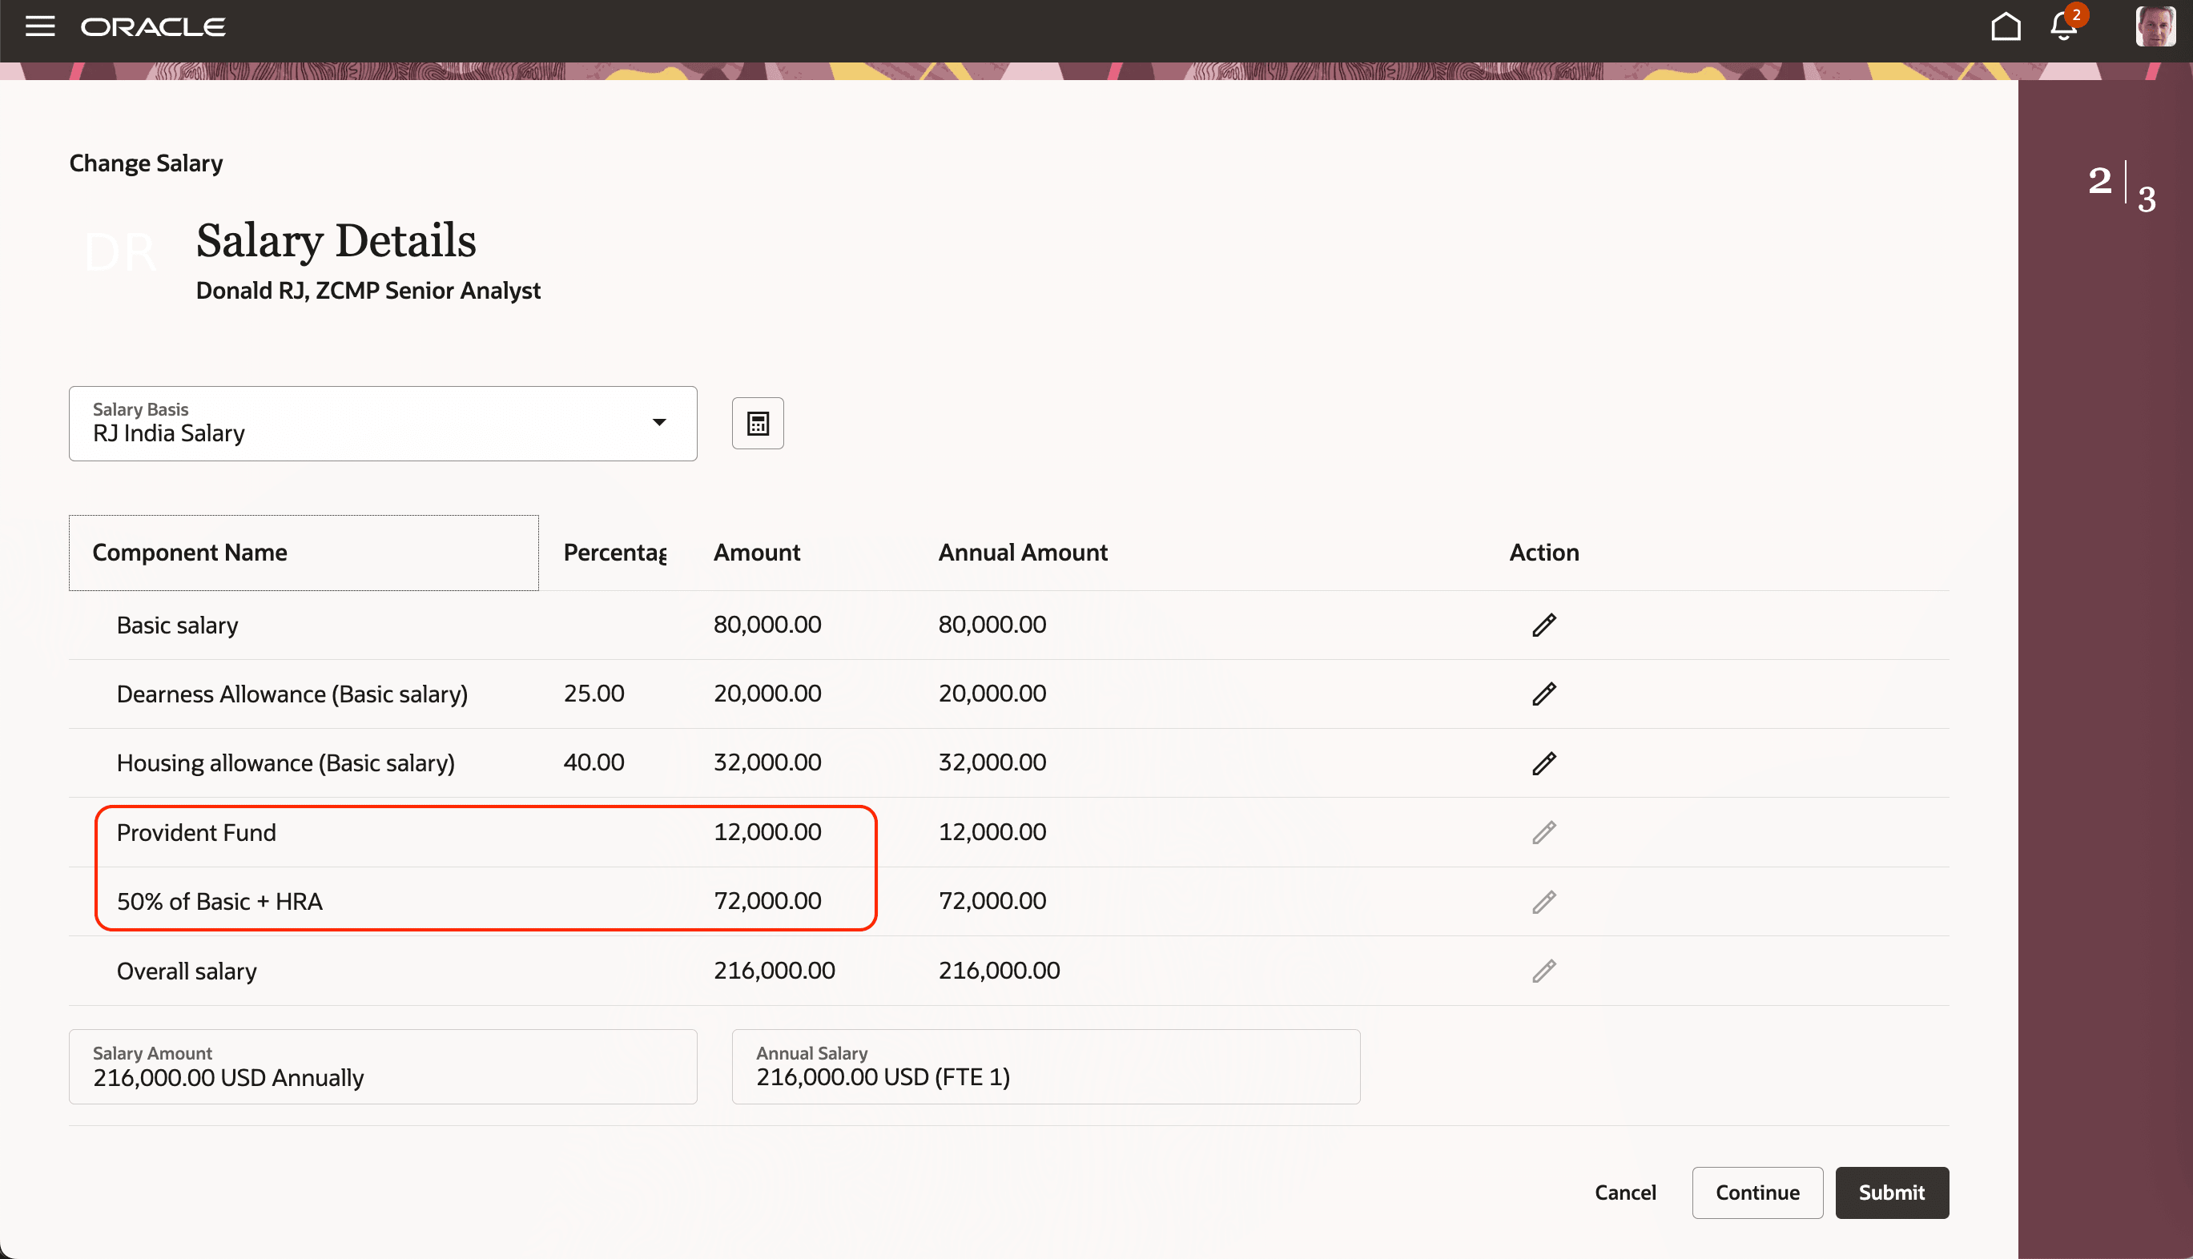This screenshot has height=1259, width=2193.
Task: Edit the Dearness Allowance component
Action: point(1544,694)
